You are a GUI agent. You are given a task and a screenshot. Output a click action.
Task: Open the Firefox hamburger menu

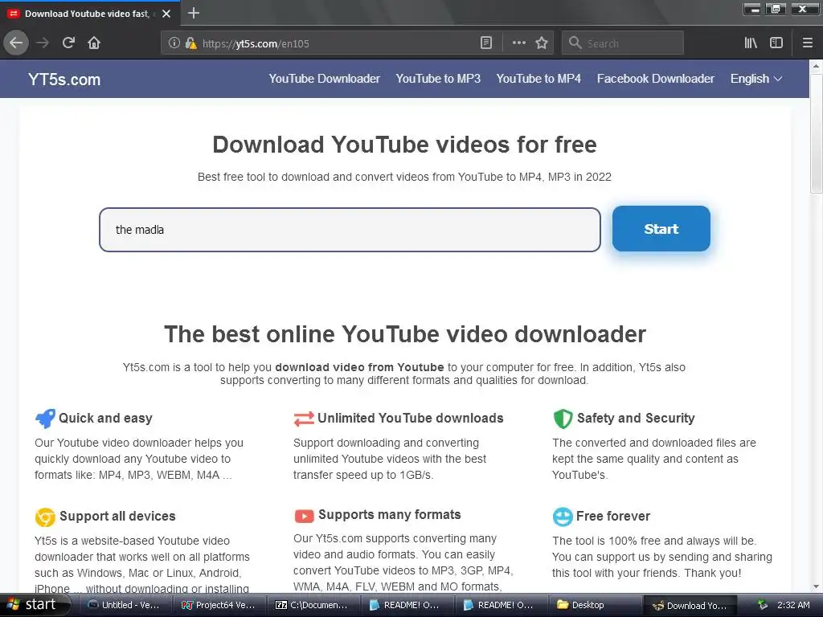[x=808, y=43]
